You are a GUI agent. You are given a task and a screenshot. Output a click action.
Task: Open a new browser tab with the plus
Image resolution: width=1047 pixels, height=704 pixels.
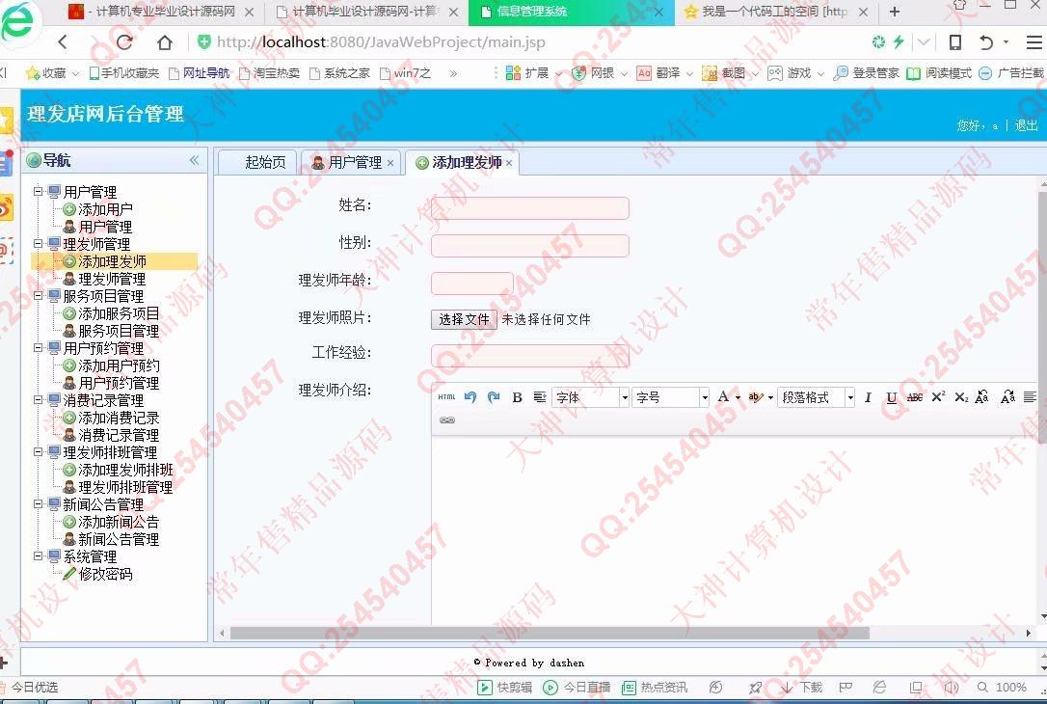tap(895, 12)
